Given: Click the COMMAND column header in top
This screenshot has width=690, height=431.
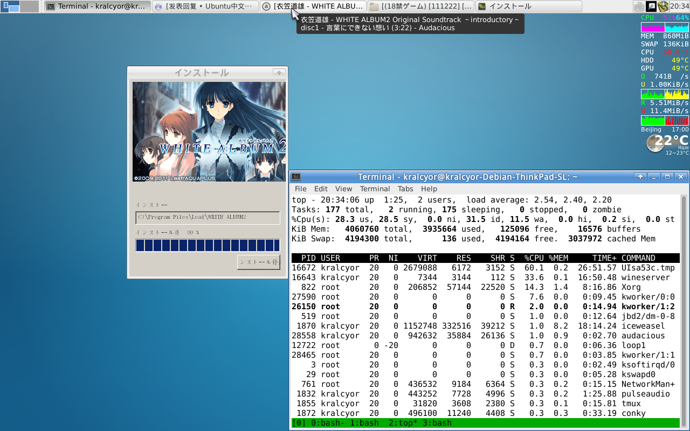Looking at the screenshot, I should point(638,258).
